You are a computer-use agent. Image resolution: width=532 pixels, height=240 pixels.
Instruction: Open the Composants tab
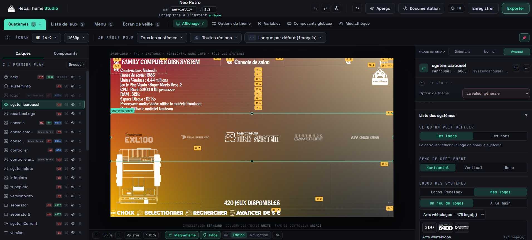[65, 53]
